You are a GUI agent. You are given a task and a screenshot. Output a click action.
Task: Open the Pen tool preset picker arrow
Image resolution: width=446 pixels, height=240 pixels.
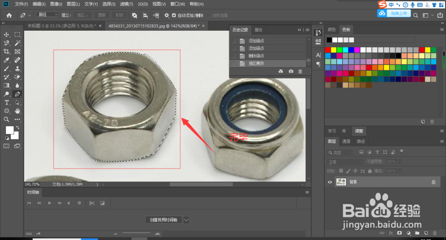(x=29, y=15)
